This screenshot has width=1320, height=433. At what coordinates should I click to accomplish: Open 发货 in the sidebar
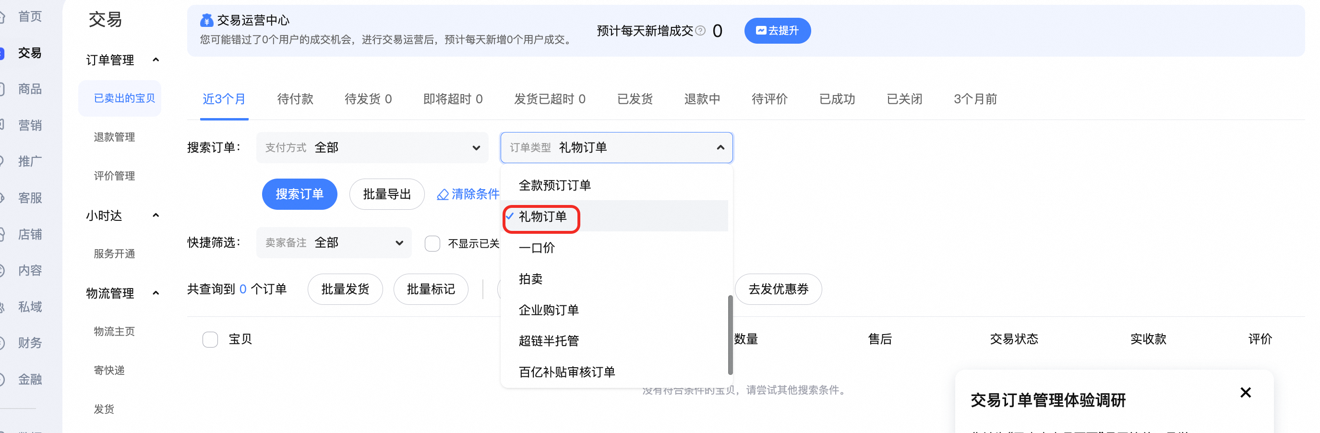(104, 409)
